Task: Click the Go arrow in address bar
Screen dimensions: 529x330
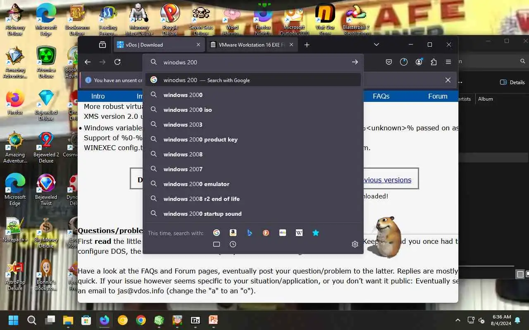Action: tap(355, 62)
